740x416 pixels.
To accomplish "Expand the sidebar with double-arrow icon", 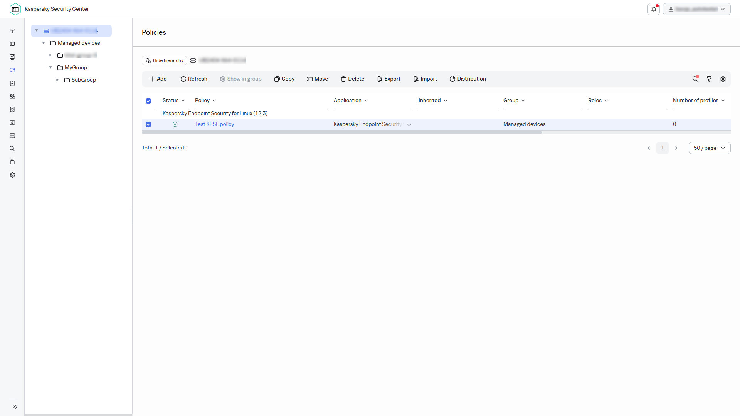I will pos(15,407).
